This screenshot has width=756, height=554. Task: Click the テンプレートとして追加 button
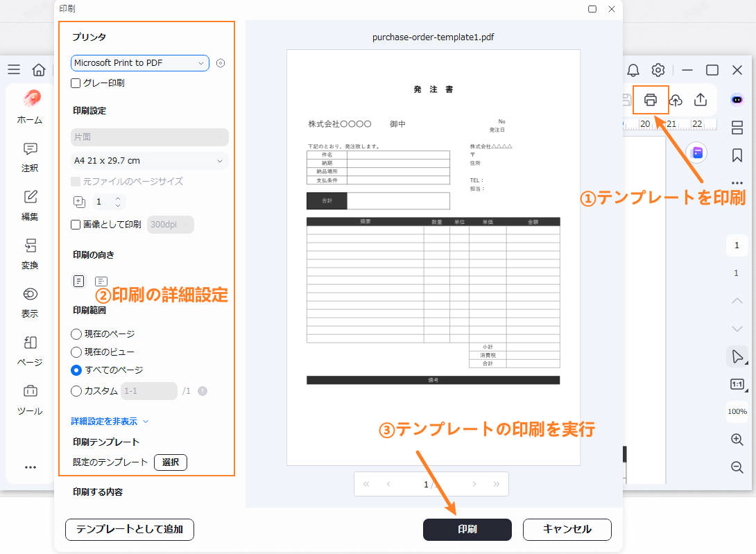(129, 529)
